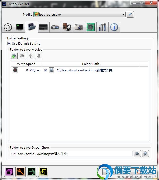Click the green monitor and music note icon
The width and height of the screenshot is (159, 180).
[32, 172]
